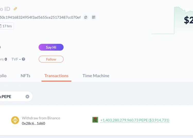Clear the PEPE filter with X icon
The height and width of the screenshot is (138, 193).
pos(27,97)
